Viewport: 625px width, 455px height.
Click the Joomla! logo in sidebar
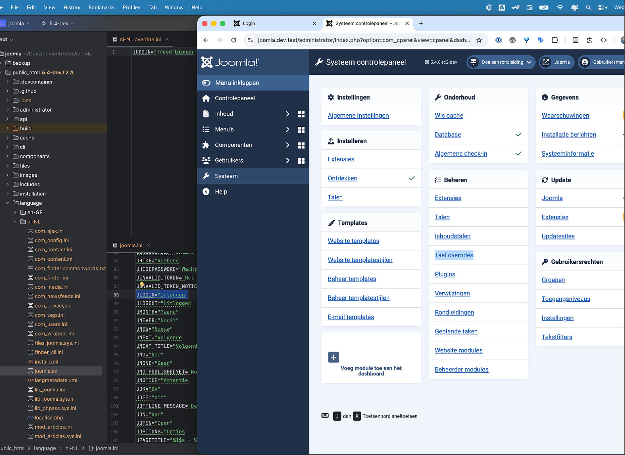pos(230,62)
